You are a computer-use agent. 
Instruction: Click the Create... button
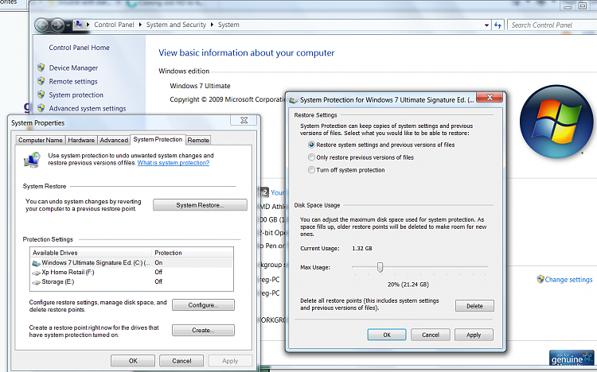(203, 330)
